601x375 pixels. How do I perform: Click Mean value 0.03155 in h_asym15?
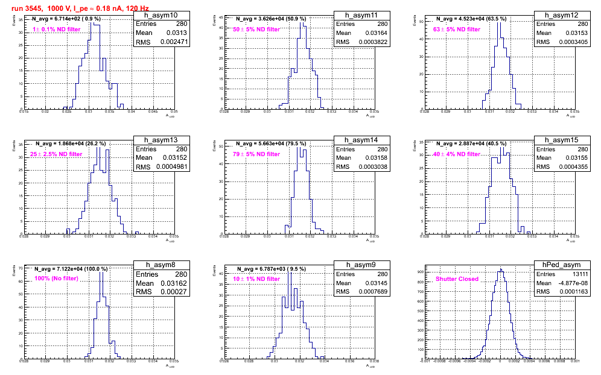coord(576,157)
